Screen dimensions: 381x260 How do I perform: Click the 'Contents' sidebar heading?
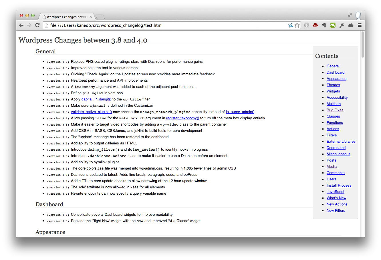tap(327, 56)
